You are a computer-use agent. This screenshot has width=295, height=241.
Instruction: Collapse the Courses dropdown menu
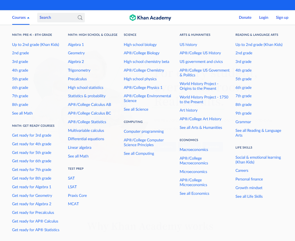(21, 18)
